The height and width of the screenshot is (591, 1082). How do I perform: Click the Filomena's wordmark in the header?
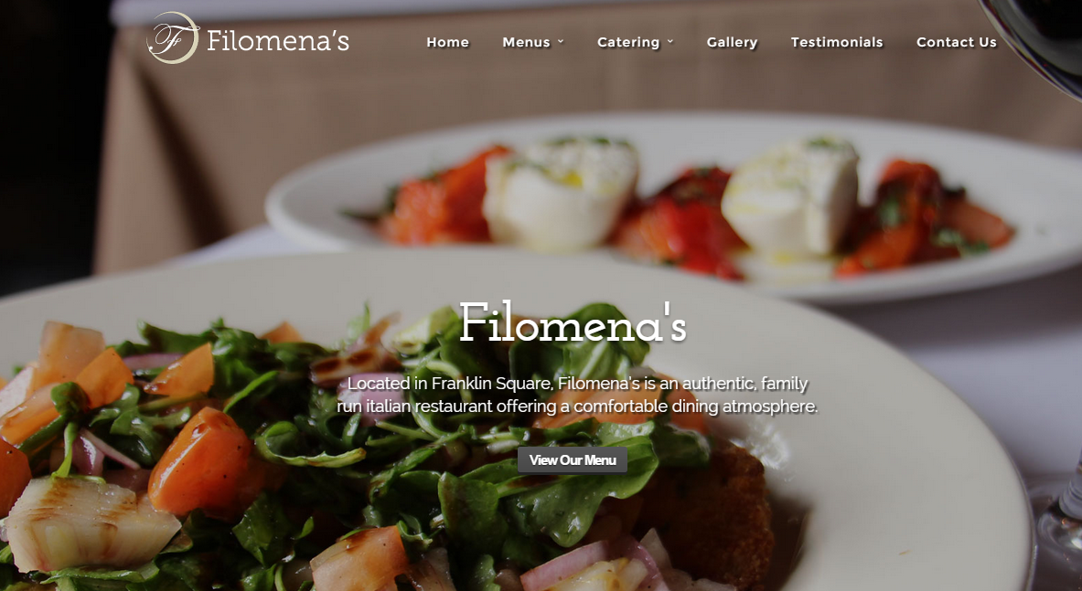(x=277, y=40)
